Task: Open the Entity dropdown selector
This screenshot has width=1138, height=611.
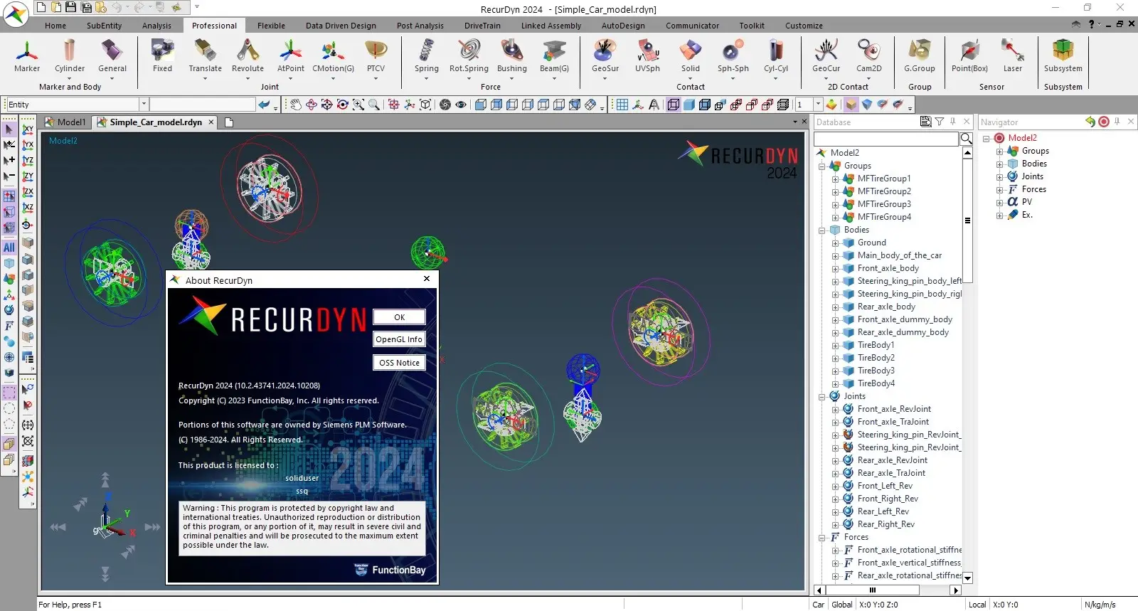Action: click(x=143, y=104)
